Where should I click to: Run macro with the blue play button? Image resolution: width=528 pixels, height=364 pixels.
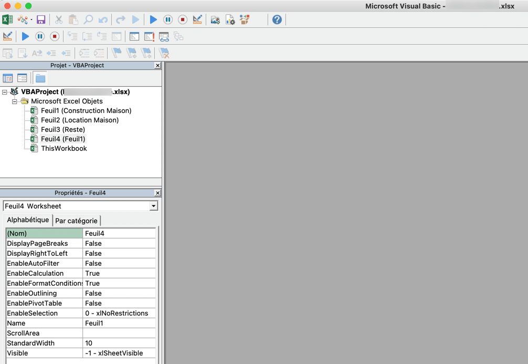coord(153,19)
